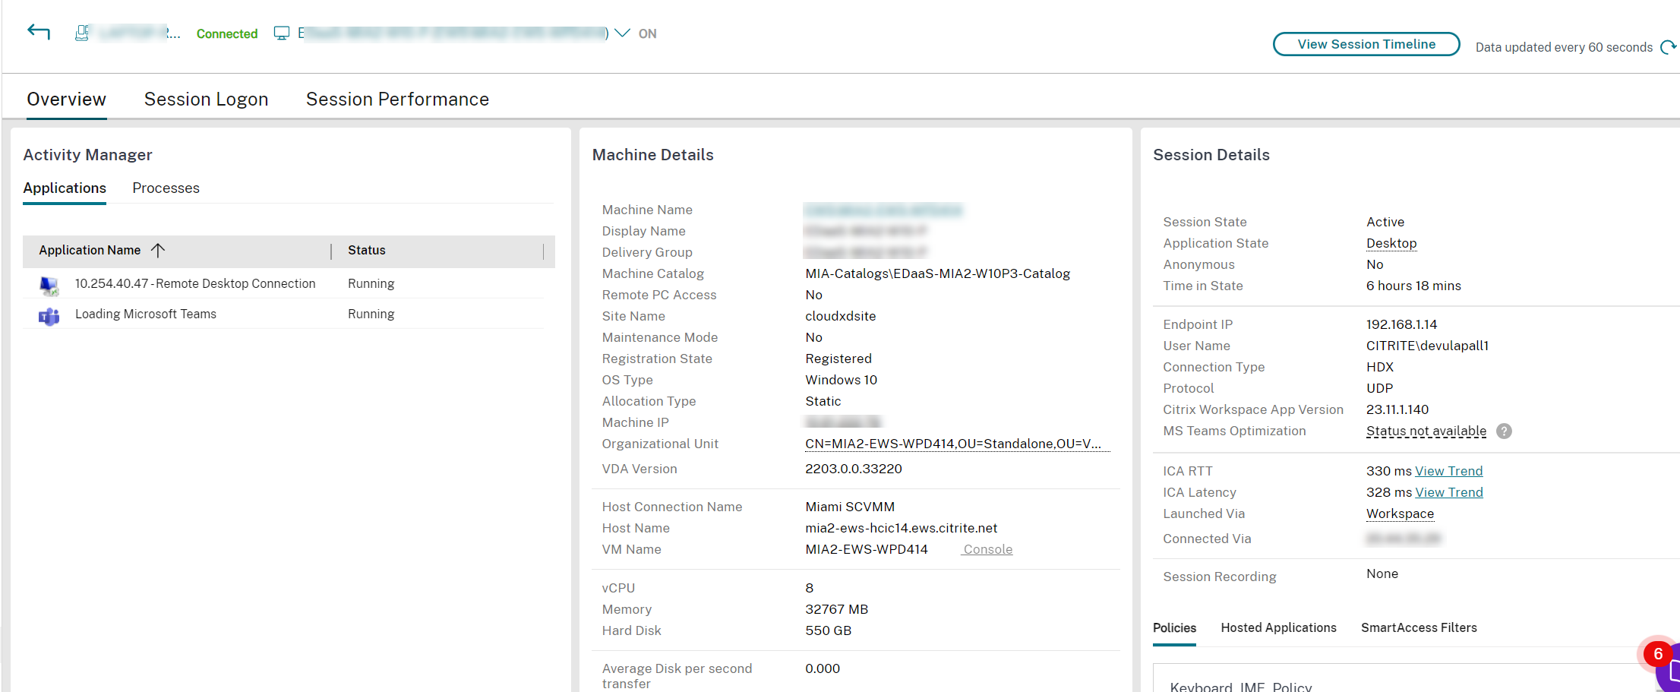Click the endpoint device icon in header
Image resolution: width=1680 pixels, height=692 pixels.
pyautogui.click(x=82, y=33)
